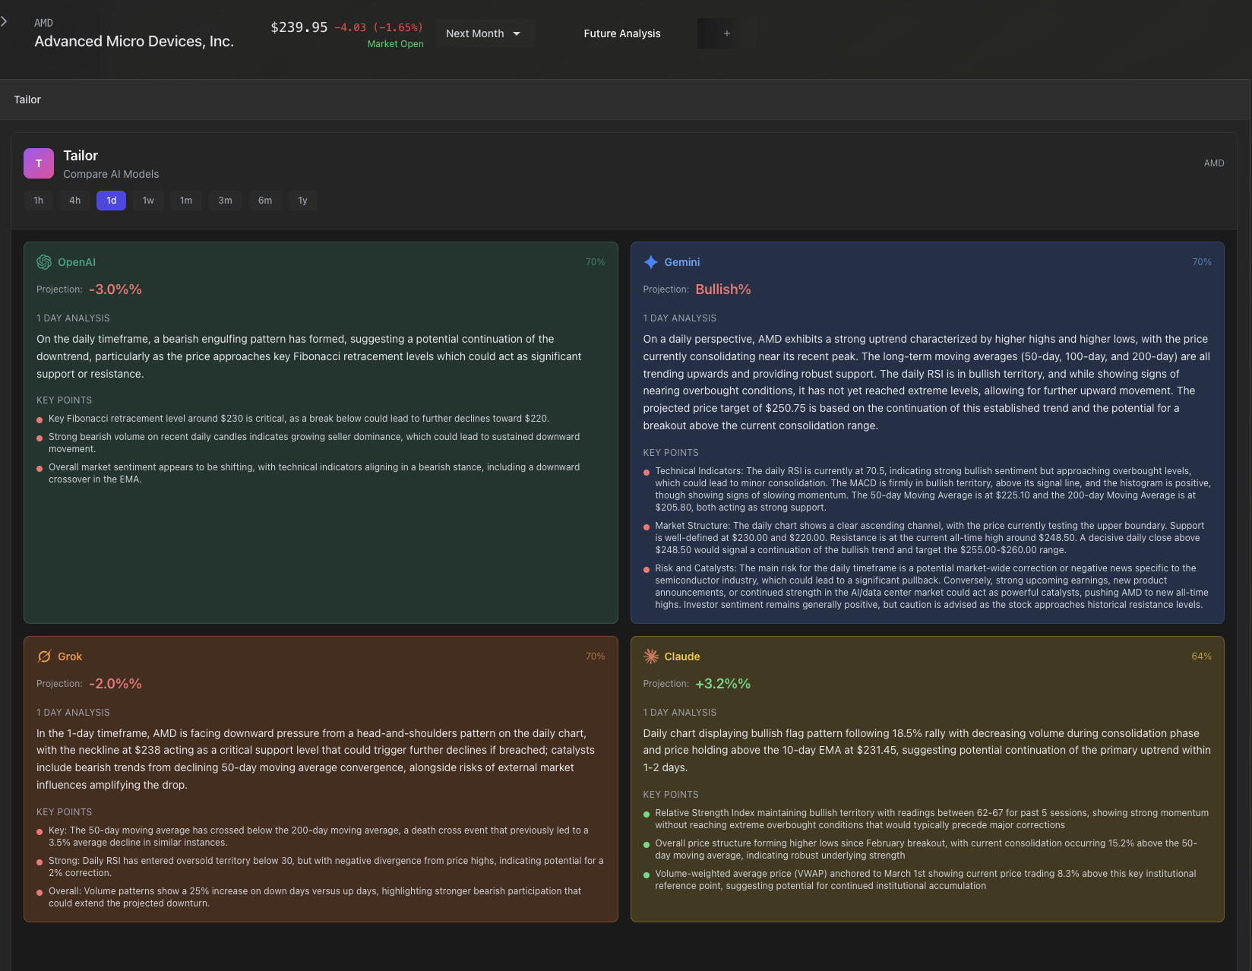Click Advanced Micro Devices, Inc. title

tap(134, 42)
